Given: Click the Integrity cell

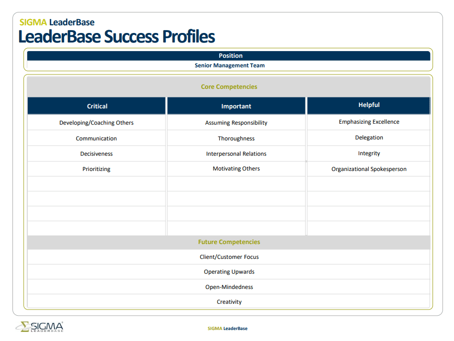Looking at the screenshot, I should 369,153.
